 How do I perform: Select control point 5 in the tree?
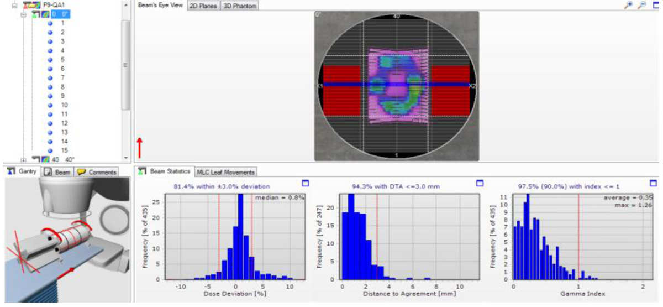(63, 59)
